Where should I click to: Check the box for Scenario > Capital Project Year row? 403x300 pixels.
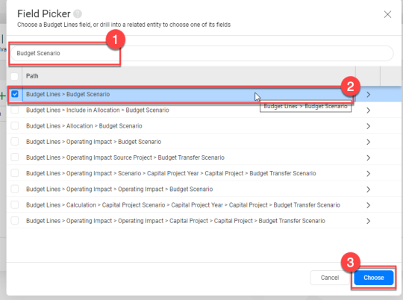click(15, 173)
